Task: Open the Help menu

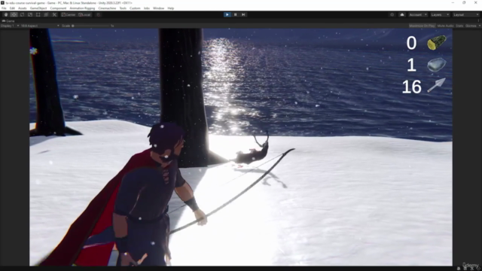Action: tap(171, 8)
